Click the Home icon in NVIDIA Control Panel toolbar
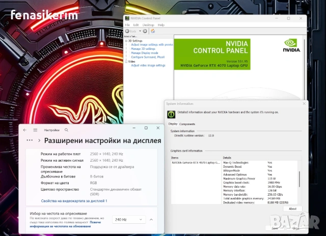 [153, 31]
